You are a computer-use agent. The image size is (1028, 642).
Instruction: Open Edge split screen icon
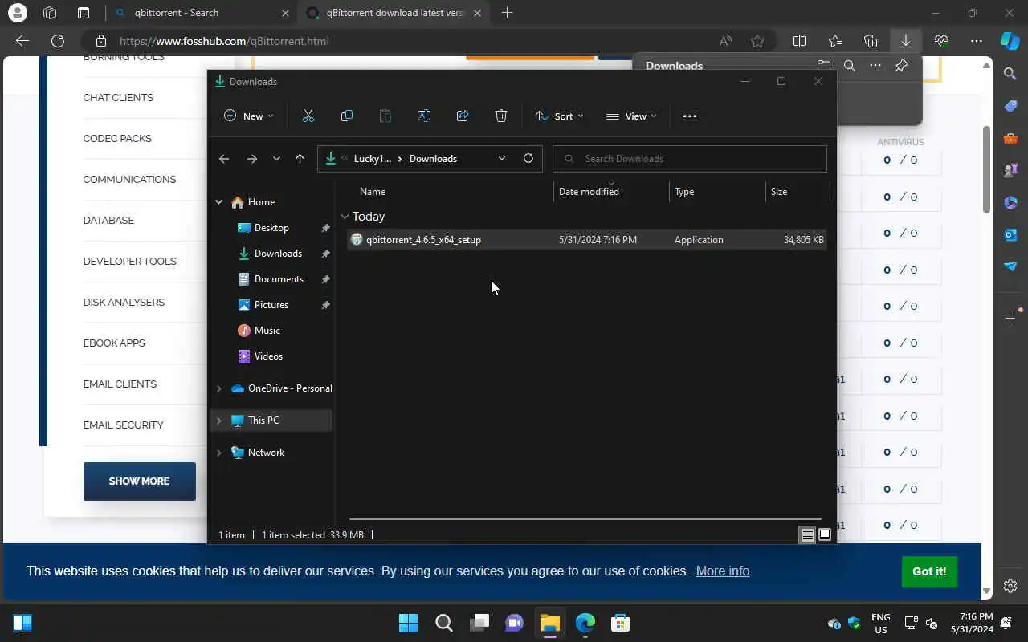[800, 41]
